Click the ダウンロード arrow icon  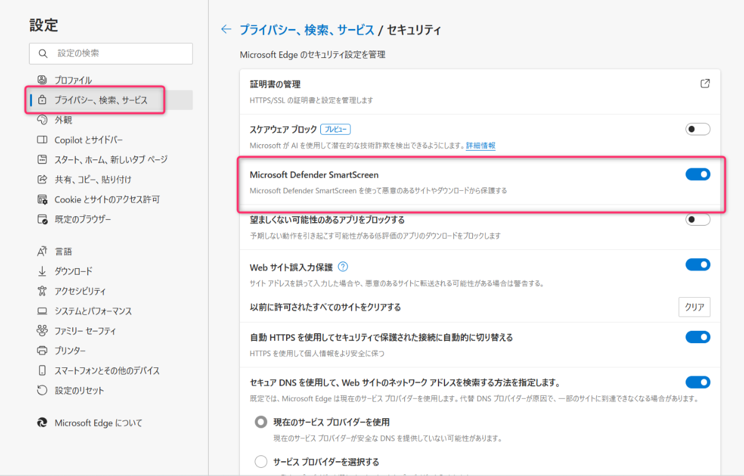(x=42, y=271)
